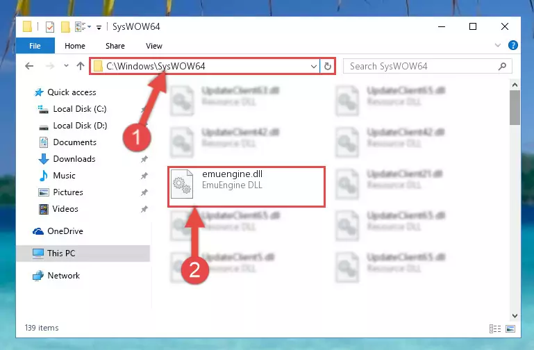Click the pin icon beside Videos
Viewport: 534px width, 350px height.
[144, 209]
